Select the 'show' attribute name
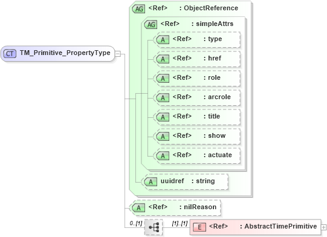This screenshot has width=327, height=237. coord(217,135)
